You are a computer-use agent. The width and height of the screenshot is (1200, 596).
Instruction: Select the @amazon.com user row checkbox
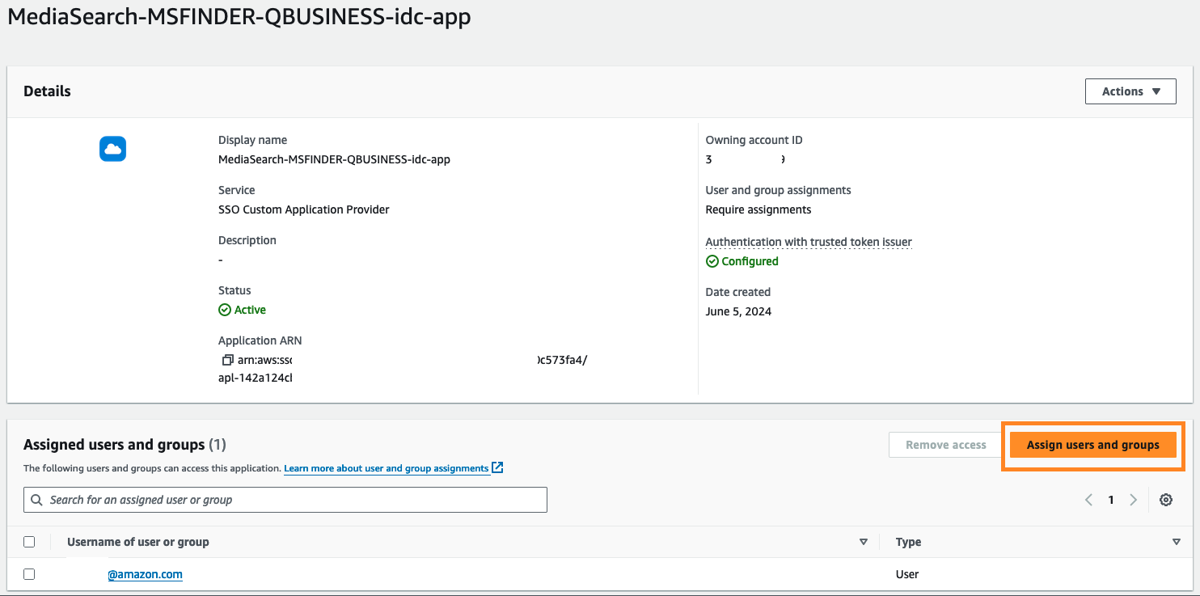tap(29, 574)
